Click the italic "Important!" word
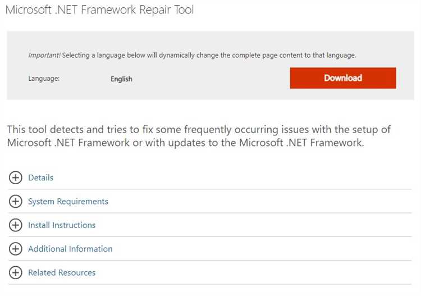The width and height of the screenshot is (421, 296). (44, 55)
